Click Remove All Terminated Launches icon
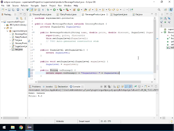174x131 pixels. pos(109,87)
